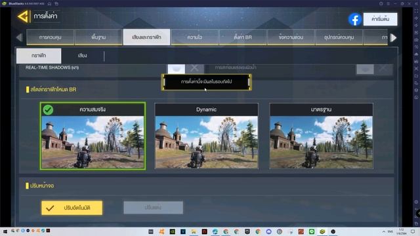Open the Windows Start menu
The height and width of the screenshot is (236, 420).
point(5,231)
